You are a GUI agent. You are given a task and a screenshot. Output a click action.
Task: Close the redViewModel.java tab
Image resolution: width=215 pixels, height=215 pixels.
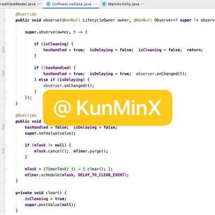click(40, 4)
